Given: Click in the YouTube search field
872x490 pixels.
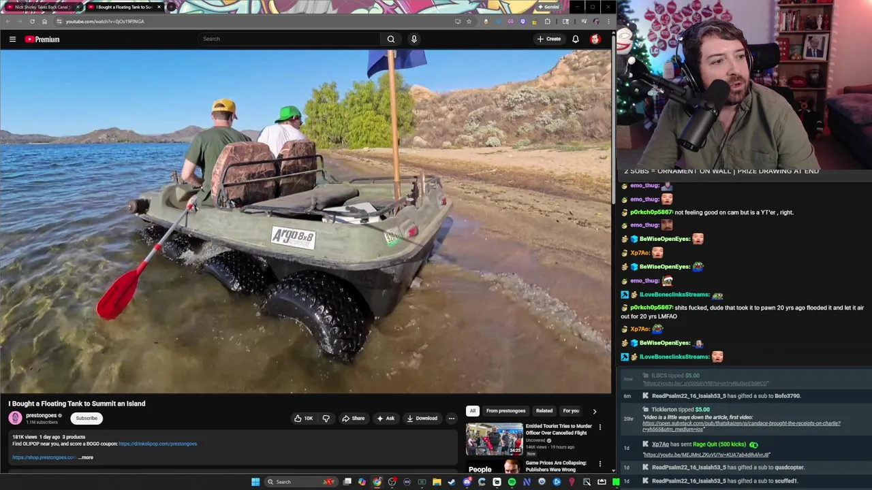Looking at the screenshot, I should click(289, 39).
